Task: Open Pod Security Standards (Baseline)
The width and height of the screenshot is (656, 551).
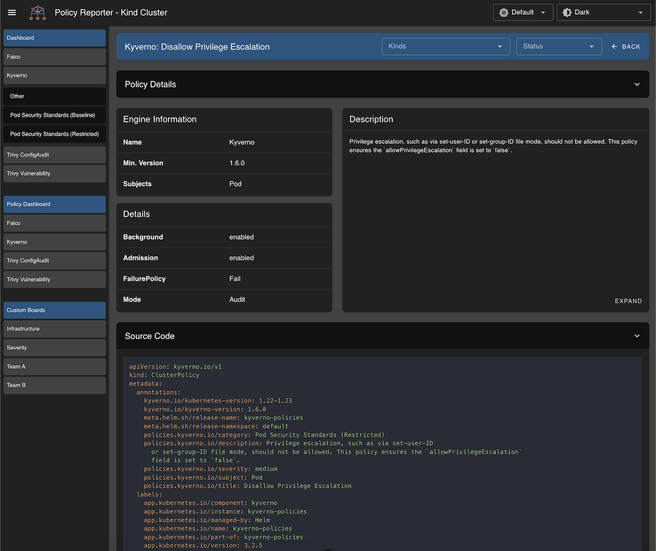Action: coord(55,115)
